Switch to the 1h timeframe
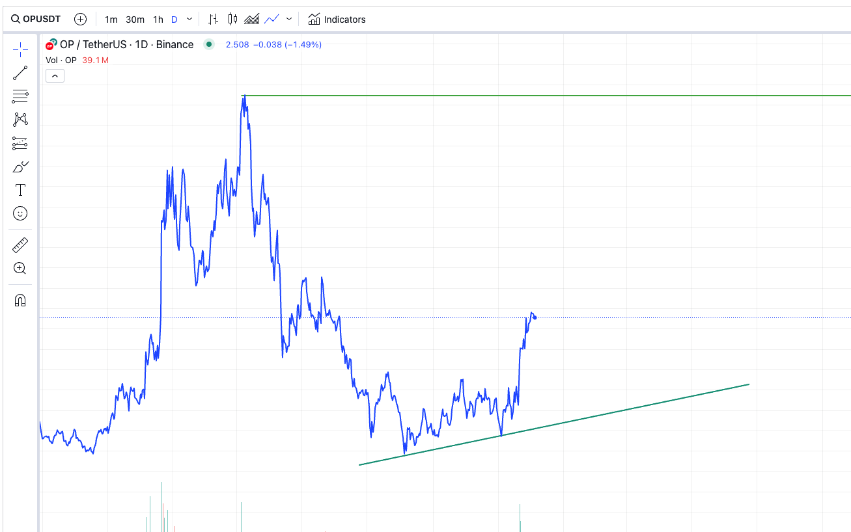The image size is (851, 532). pos(158,20)
